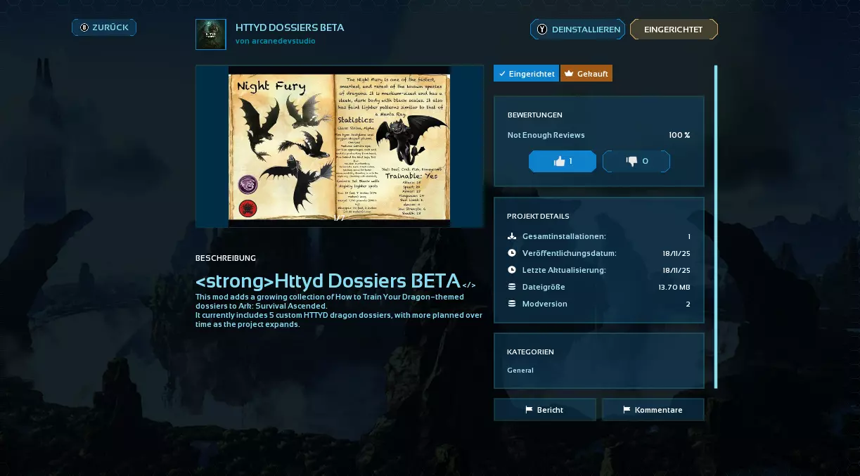
Task: Click the side panel vertical scrollbar
Action: [x=716, y=226]
